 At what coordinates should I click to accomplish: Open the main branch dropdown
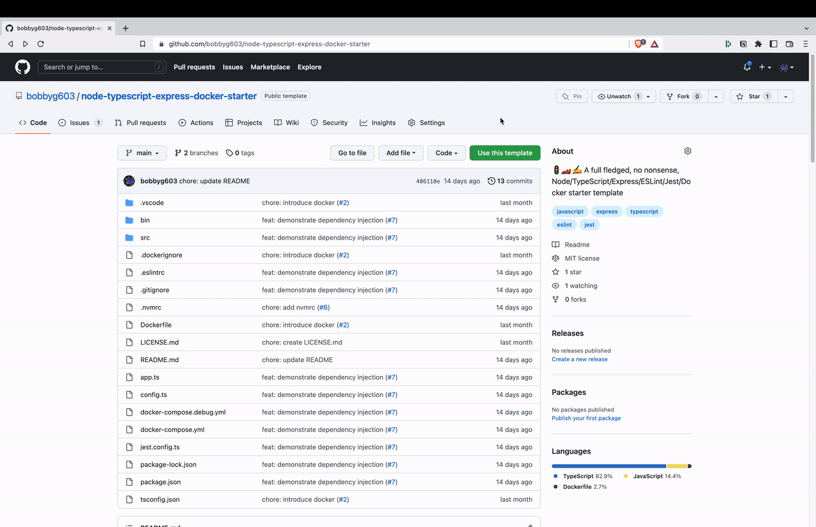[x=142, y=152]
